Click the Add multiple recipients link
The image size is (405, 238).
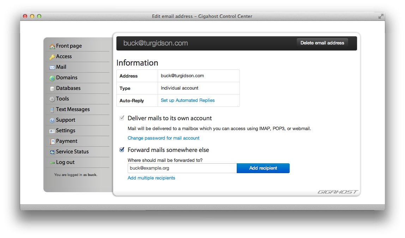tap(151, 178)
